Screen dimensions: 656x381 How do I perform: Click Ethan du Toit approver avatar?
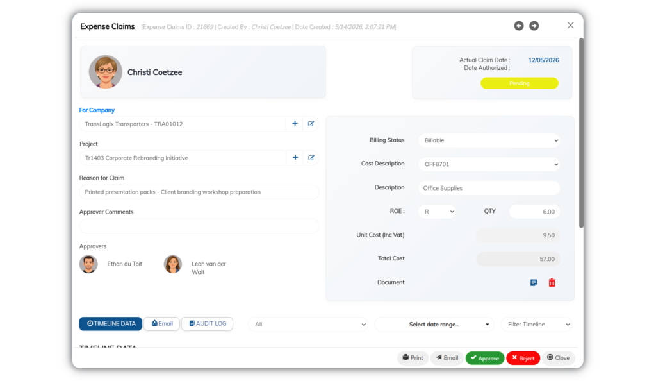click(x=88, y=264)
